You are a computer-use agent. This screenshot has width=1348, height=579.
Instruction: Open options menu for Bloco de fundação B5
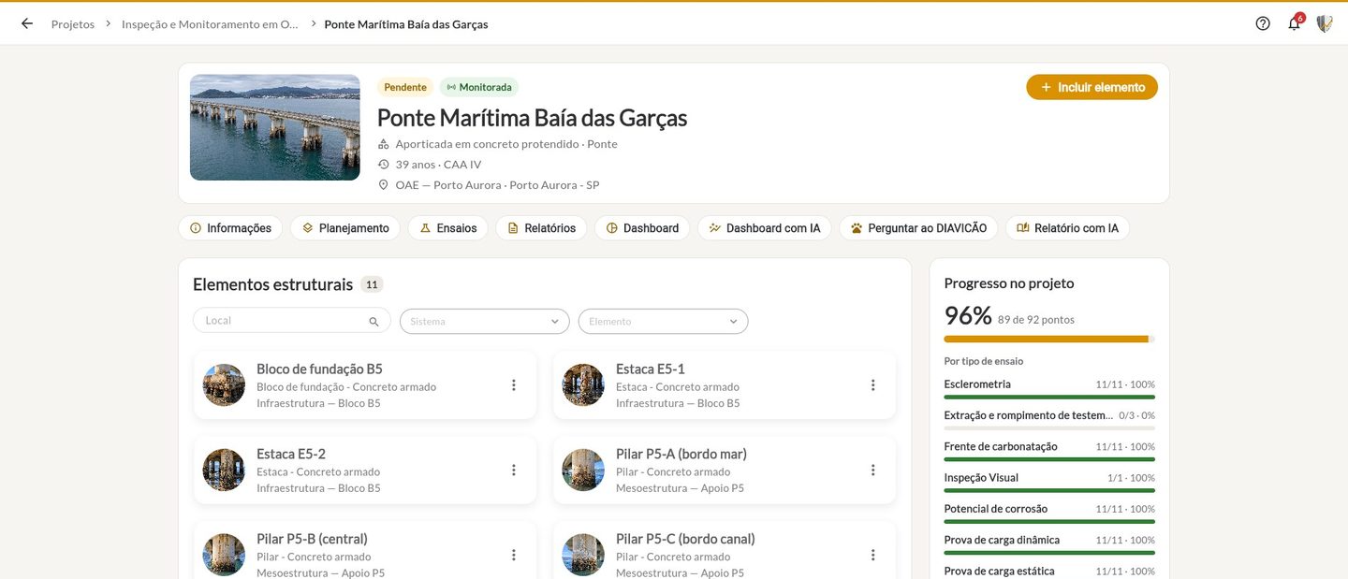click(513, 385)
